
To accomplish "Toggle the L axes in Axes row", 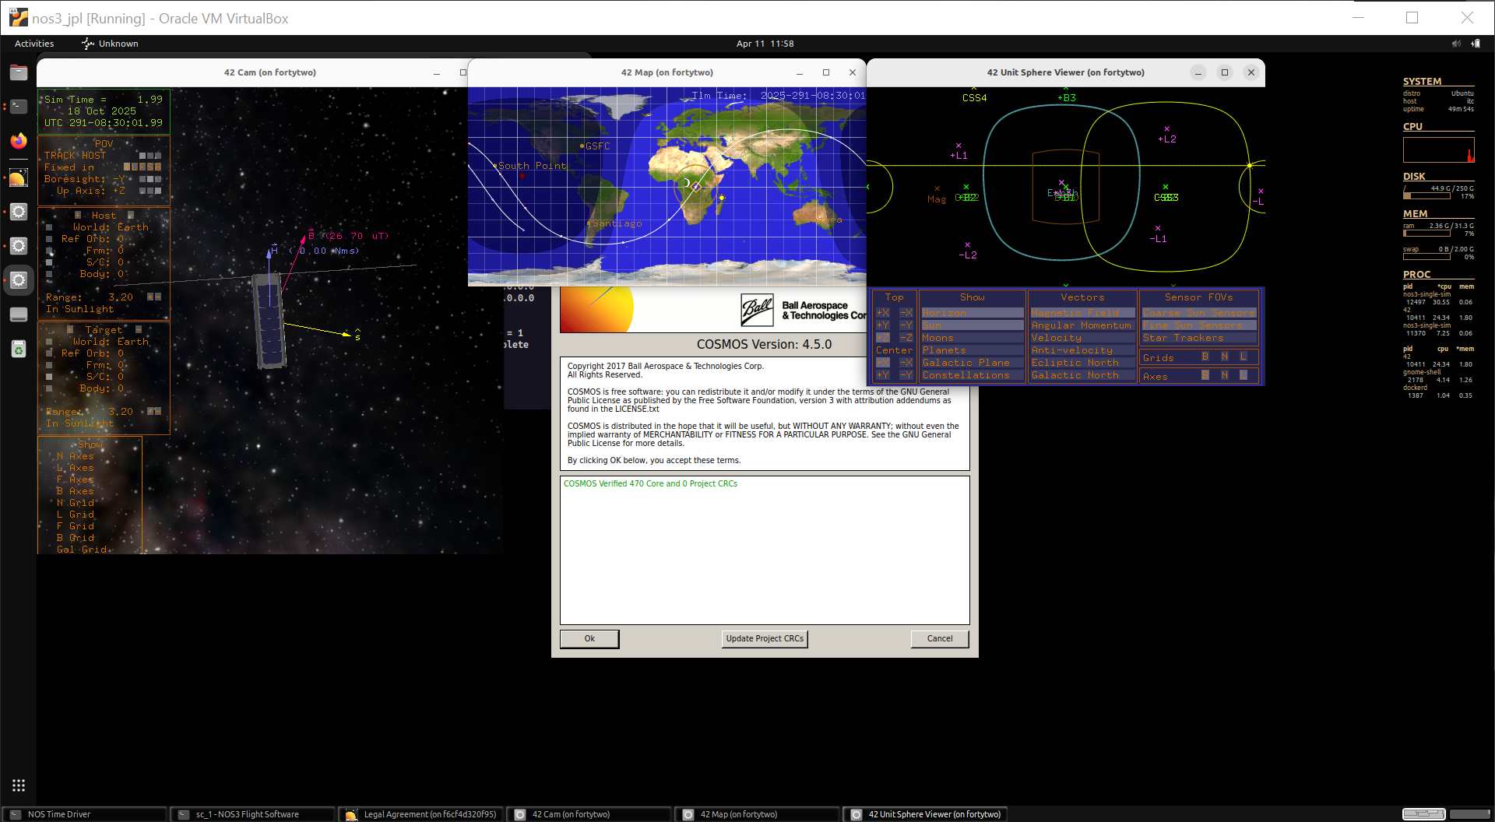I will click(x=1243, y=375).
